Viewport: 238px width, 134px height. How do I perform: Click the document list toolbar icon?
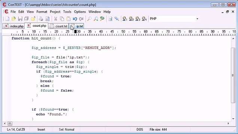coord(110,19)
